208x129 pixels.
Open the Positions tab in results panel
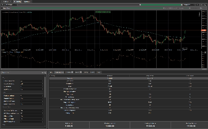69,72
